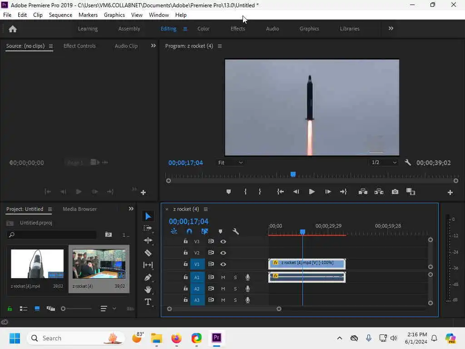Image resolution: width=465 pixels, height=349 pixels.
Task: Mute audio track A1
Action: coord(223,277)
